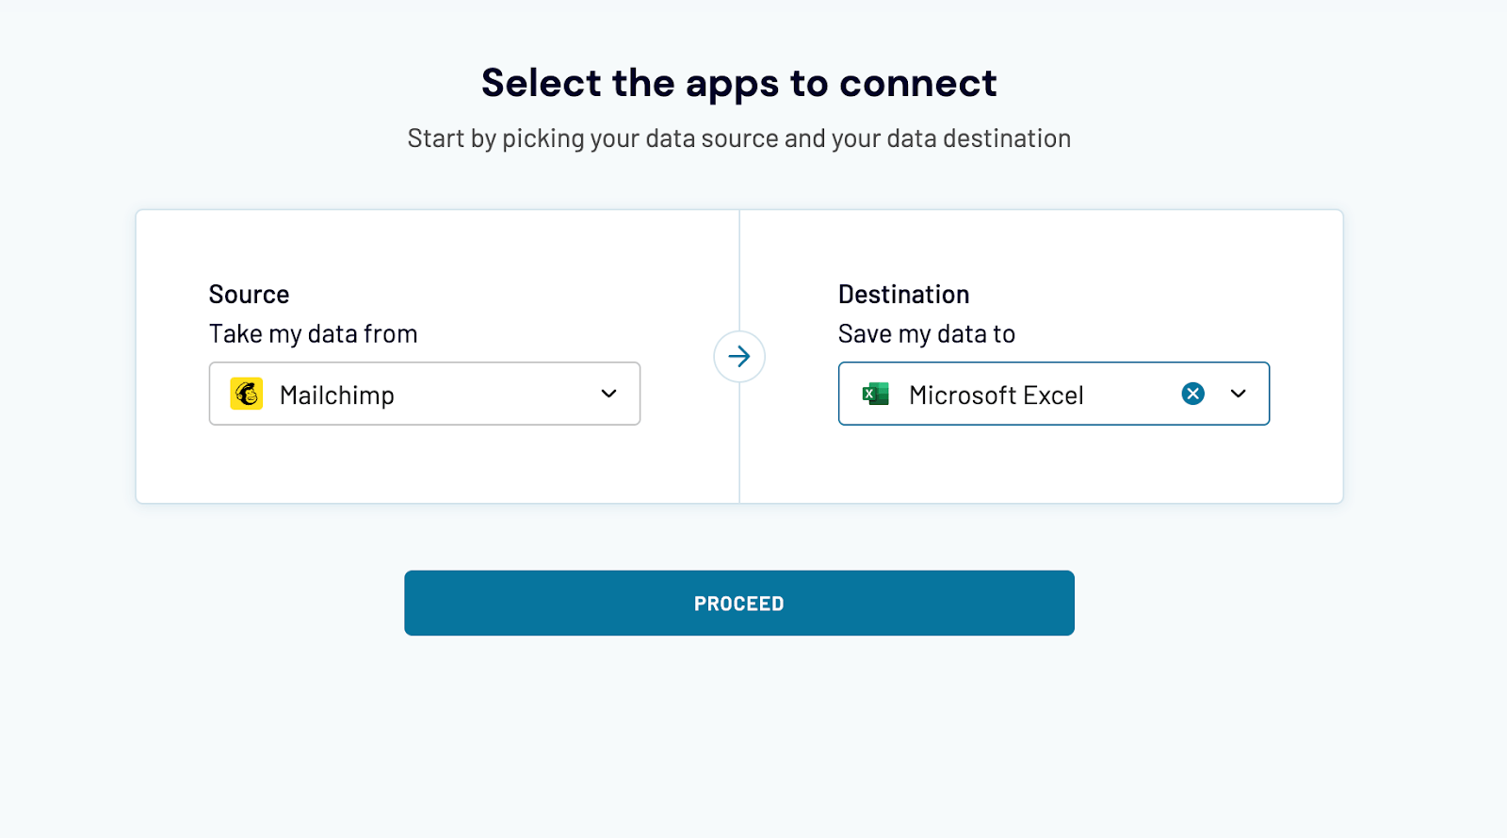Click the Mailchimp text in source field

pos(337,395)
